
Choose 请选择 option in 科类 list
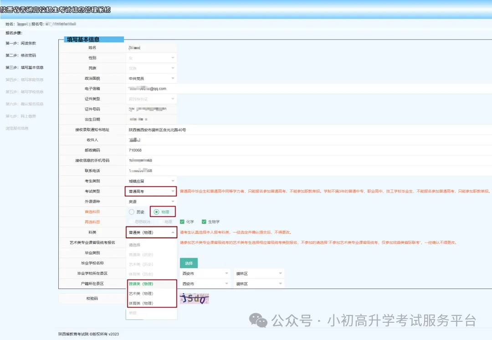pos(152,245)
